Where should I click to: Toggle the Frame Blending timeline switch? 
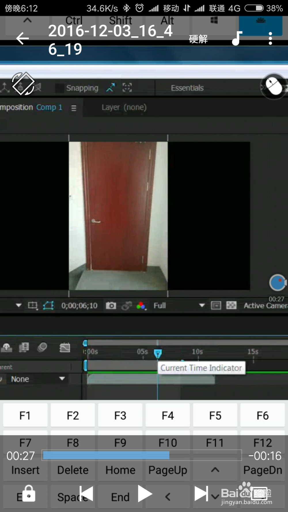(24, 347)
